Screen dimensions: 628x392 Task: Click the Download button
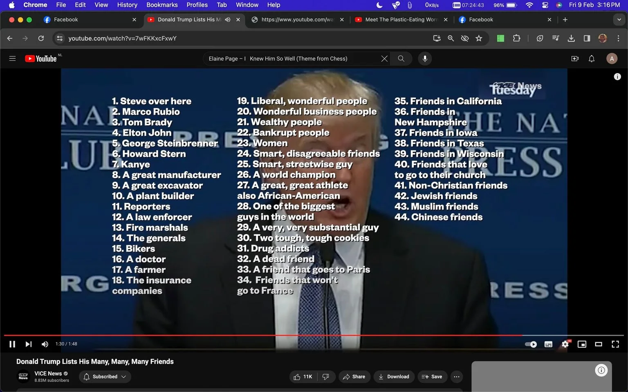[394, 376]
